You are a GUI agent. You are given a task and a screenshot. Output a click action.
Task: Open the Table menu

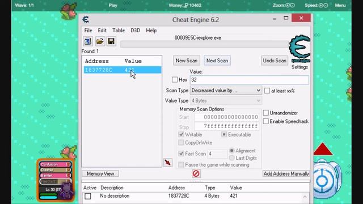coord(119,31)
